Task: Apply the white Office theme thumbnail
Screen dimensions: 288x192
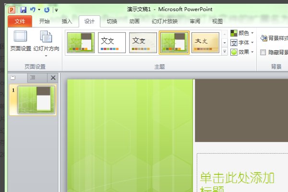Action: pyautogui.click(x=112, y=43)
